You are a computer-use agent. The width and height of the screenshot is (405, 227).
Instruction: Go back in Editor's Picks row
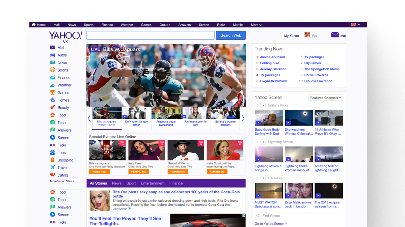pos(257,105)
